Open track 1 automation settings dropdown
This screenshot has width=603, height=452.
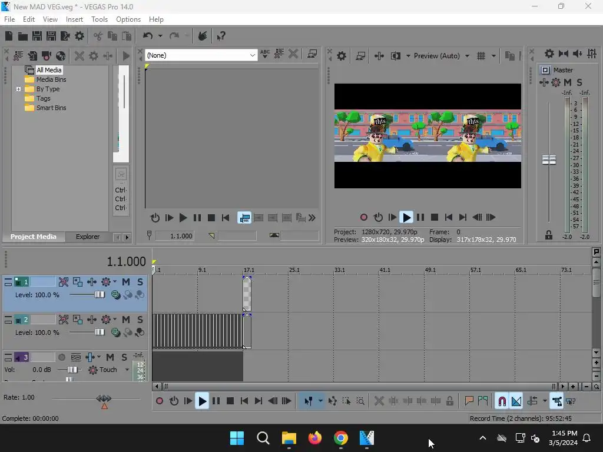[115, 282]
